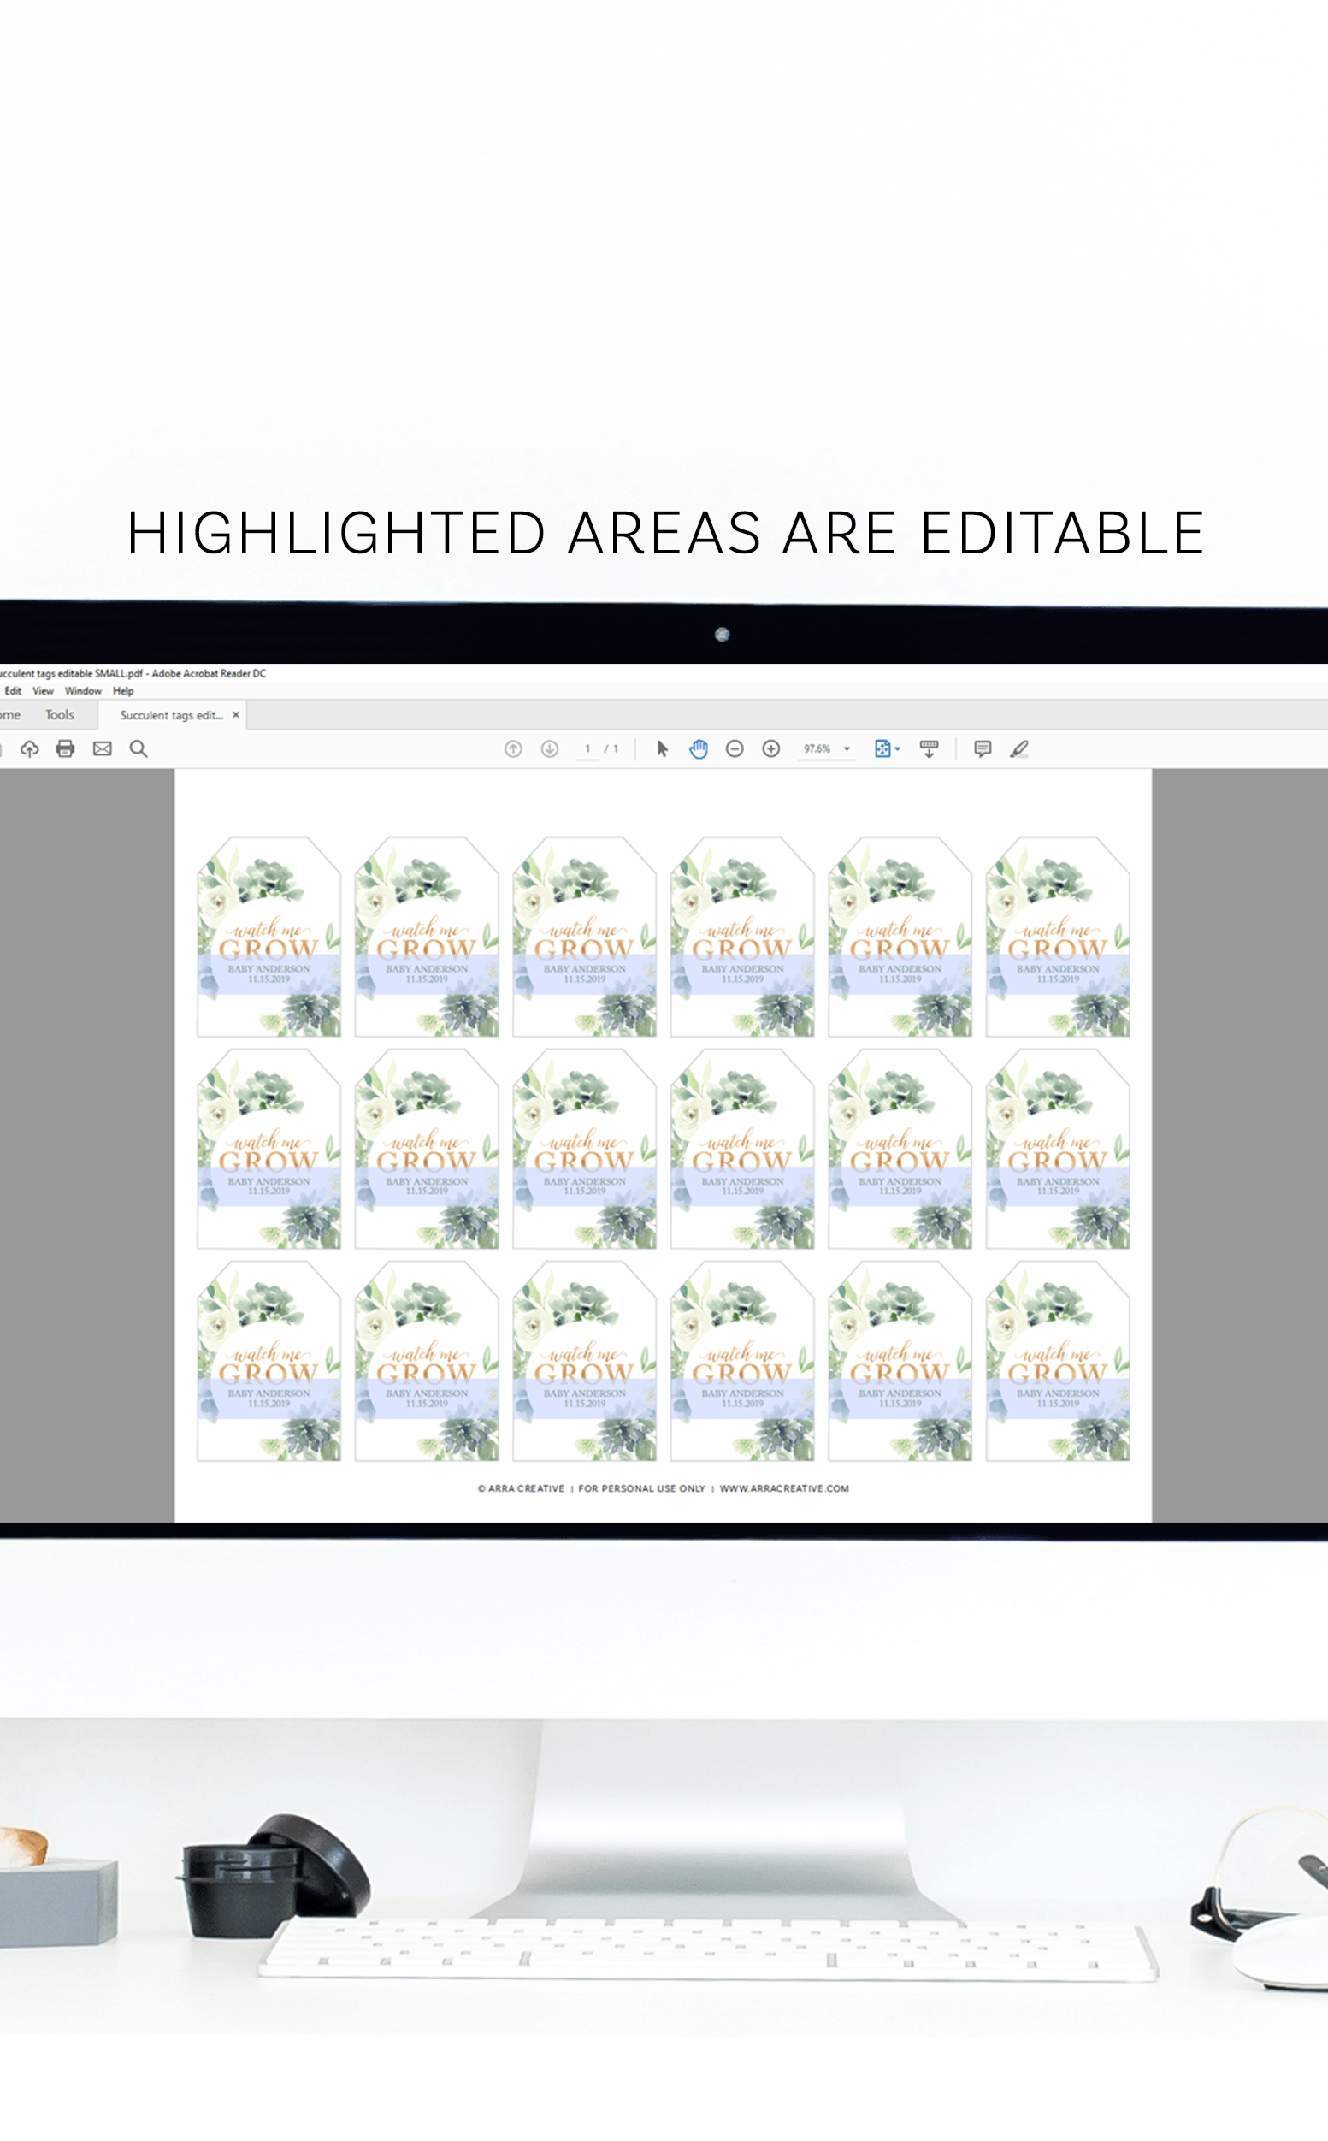Add a comment sticky note
Viewport: 1328px width, 2141px height.
point(983,748)
